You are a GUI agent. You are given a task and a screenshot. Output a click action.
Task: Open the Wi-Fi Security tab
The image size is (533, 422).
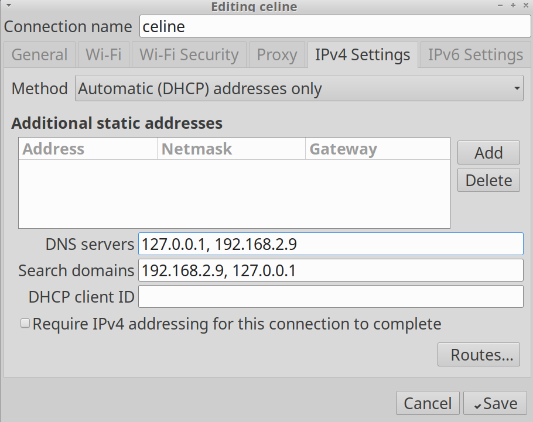point(189,55)
